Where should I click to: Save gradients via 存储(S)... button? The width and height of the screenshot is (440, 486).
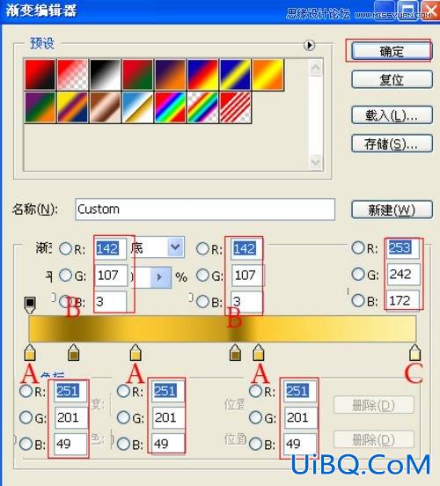392,144
